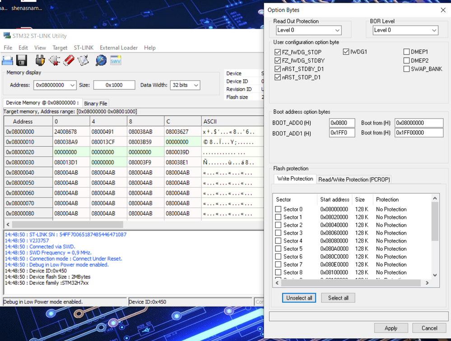Click the Unselect all button
Viewport: 451px width, 341px height.
299,298
